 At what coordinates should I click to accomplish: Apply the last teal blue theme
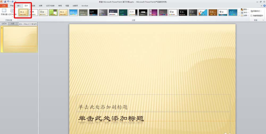click(233, 12)
